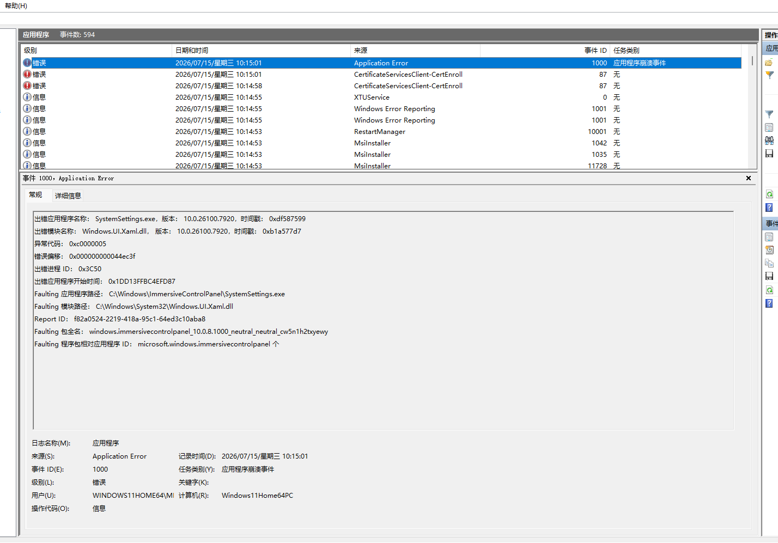This screenshot has height=543, width=778.
Task: Select the XTUService event row
Action: pos(381,97)
